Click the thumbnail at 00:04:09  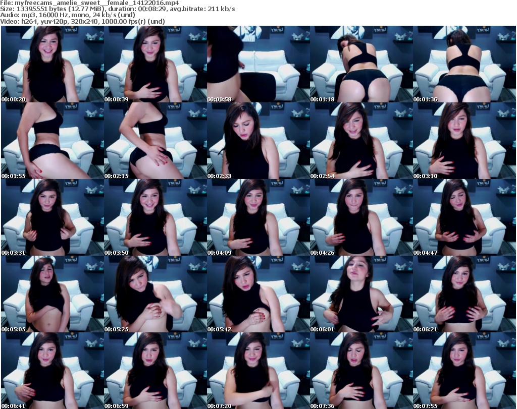point(258,218)
